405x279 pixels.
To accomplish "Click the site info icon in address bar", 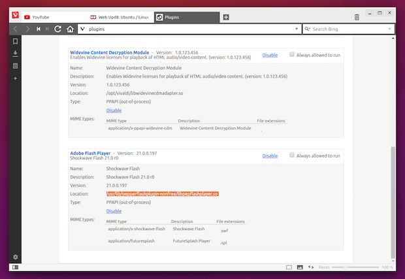I will click(82, 29).
